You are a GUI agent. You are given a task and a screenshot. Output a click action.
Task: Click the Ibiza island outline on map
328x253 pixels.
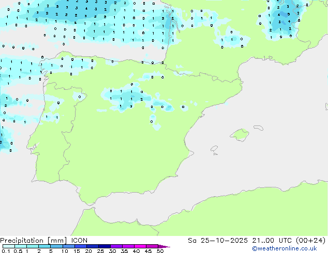tap(214, 149)
